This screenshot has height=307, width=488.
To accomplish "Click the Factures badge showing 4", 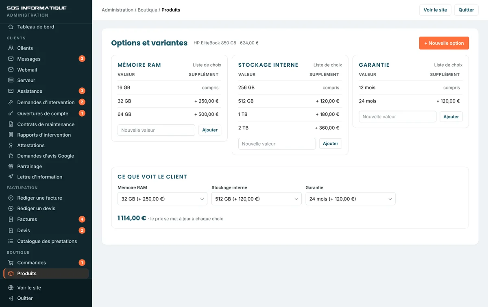I will tap(82, 220).
